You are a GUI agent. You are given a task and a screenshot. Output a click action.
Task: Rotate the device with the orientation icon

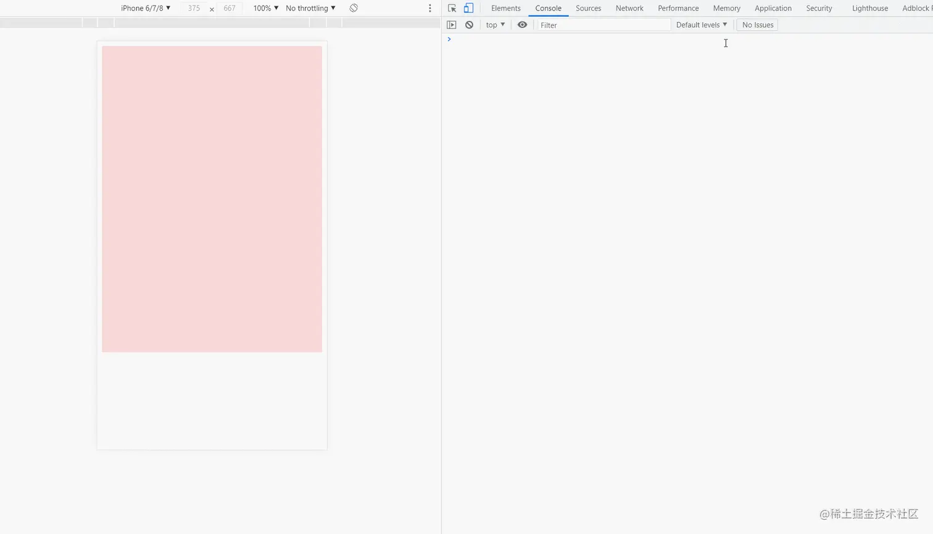point(354,8)
